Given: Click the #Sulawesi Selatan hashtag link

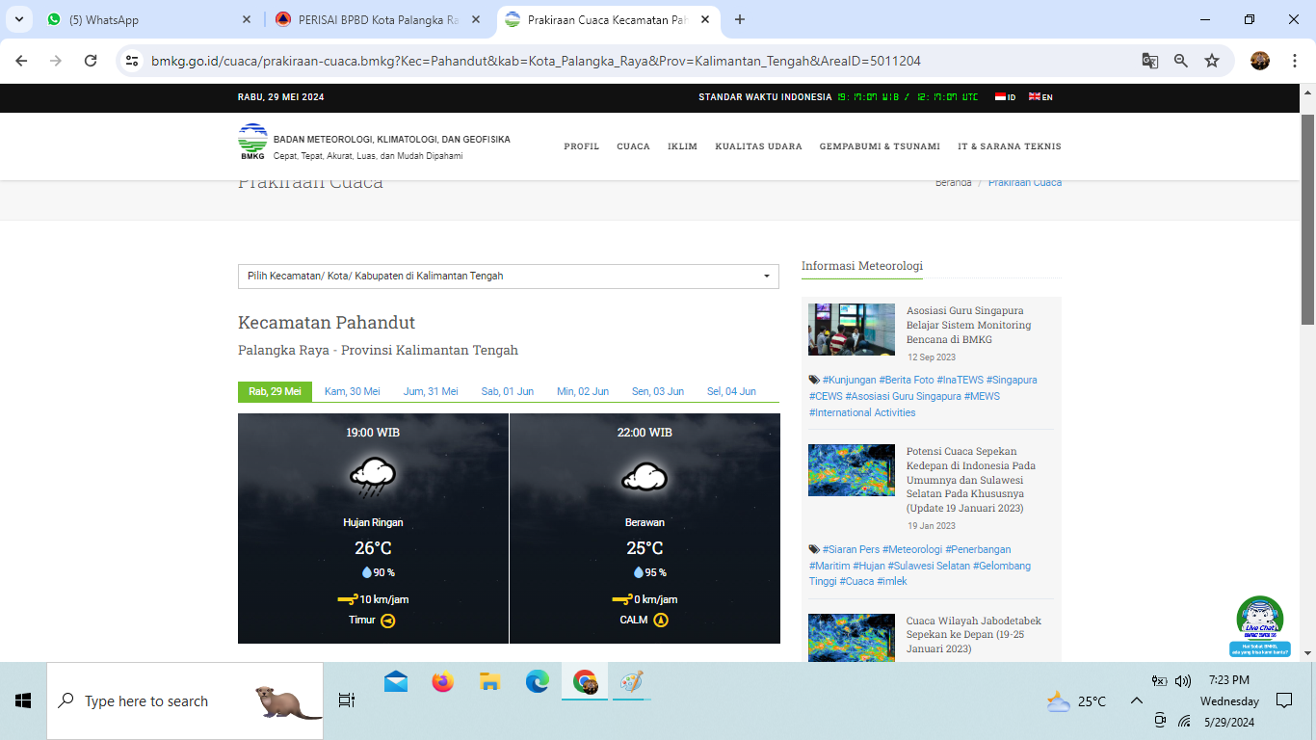Looking at the screenshot, I should coord(929,566).
